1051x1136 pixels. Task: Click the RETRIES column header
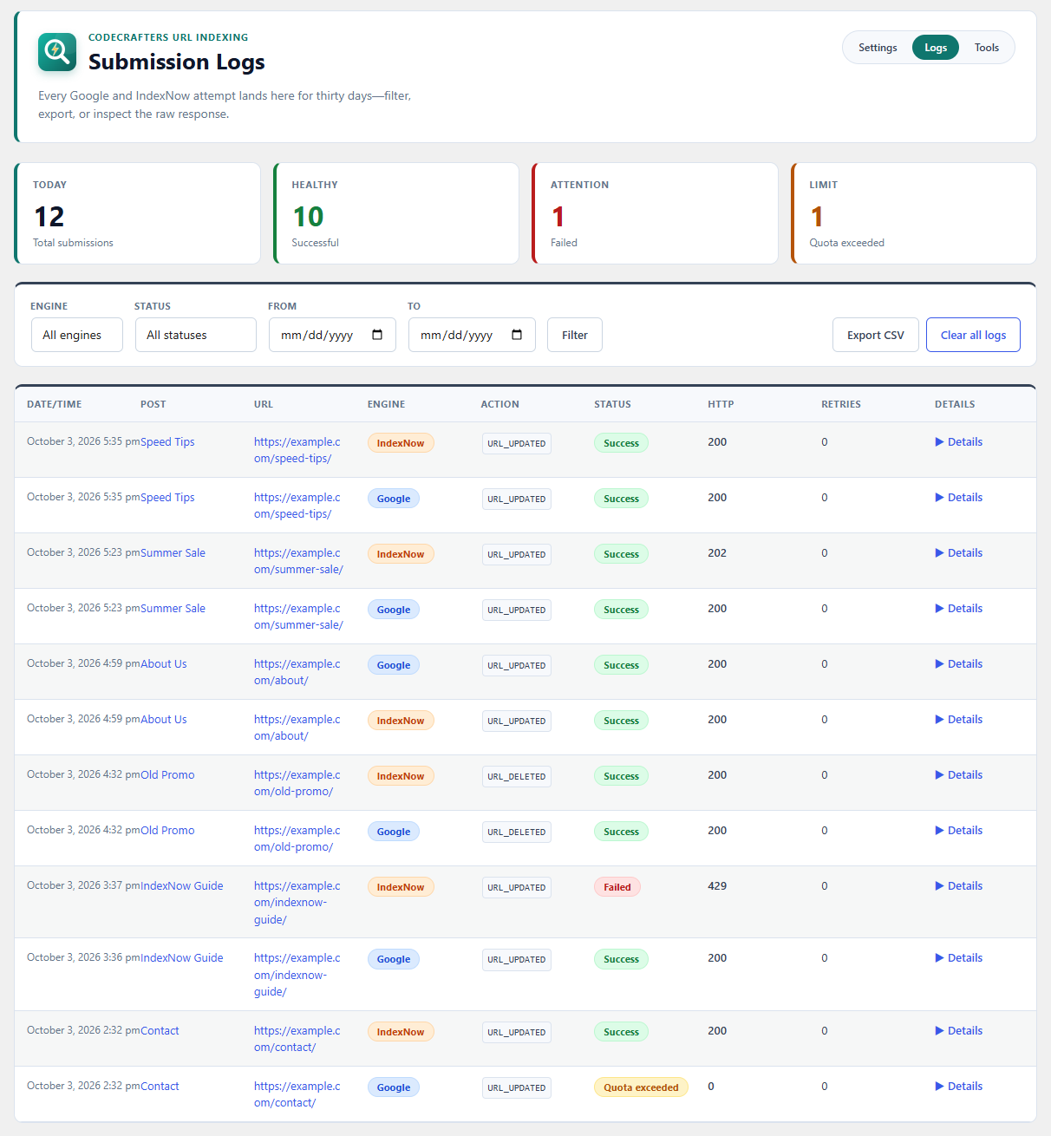pos(841,404)
